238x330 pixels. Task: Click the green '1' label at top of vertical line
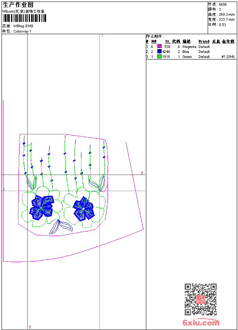[x=102, y=36]
